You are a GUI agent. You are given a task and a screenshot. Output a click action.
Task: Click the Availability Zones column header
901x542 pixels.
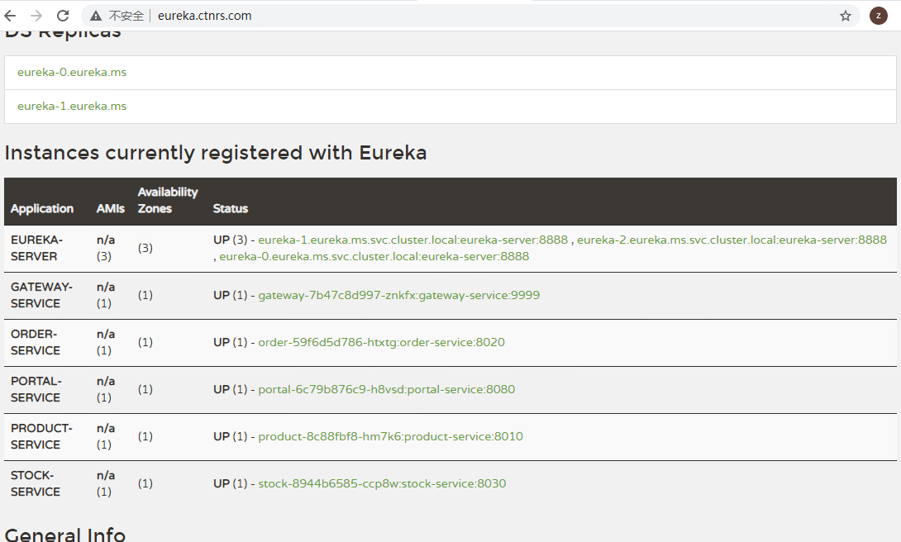(x=167, y=200)
